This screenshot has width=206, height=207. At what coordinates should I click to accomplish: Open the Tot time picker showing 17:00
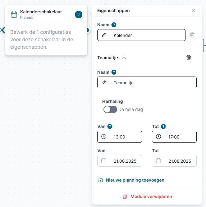(174, 137)
